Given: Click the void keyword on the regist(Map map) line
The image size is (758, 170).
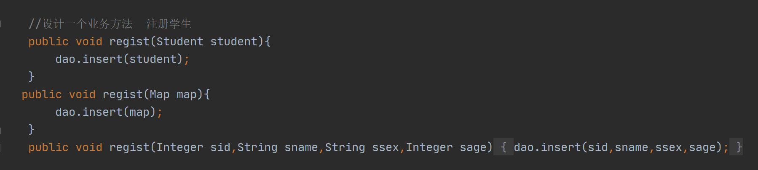Looking at the screenshot, I should tap(82, 94).
